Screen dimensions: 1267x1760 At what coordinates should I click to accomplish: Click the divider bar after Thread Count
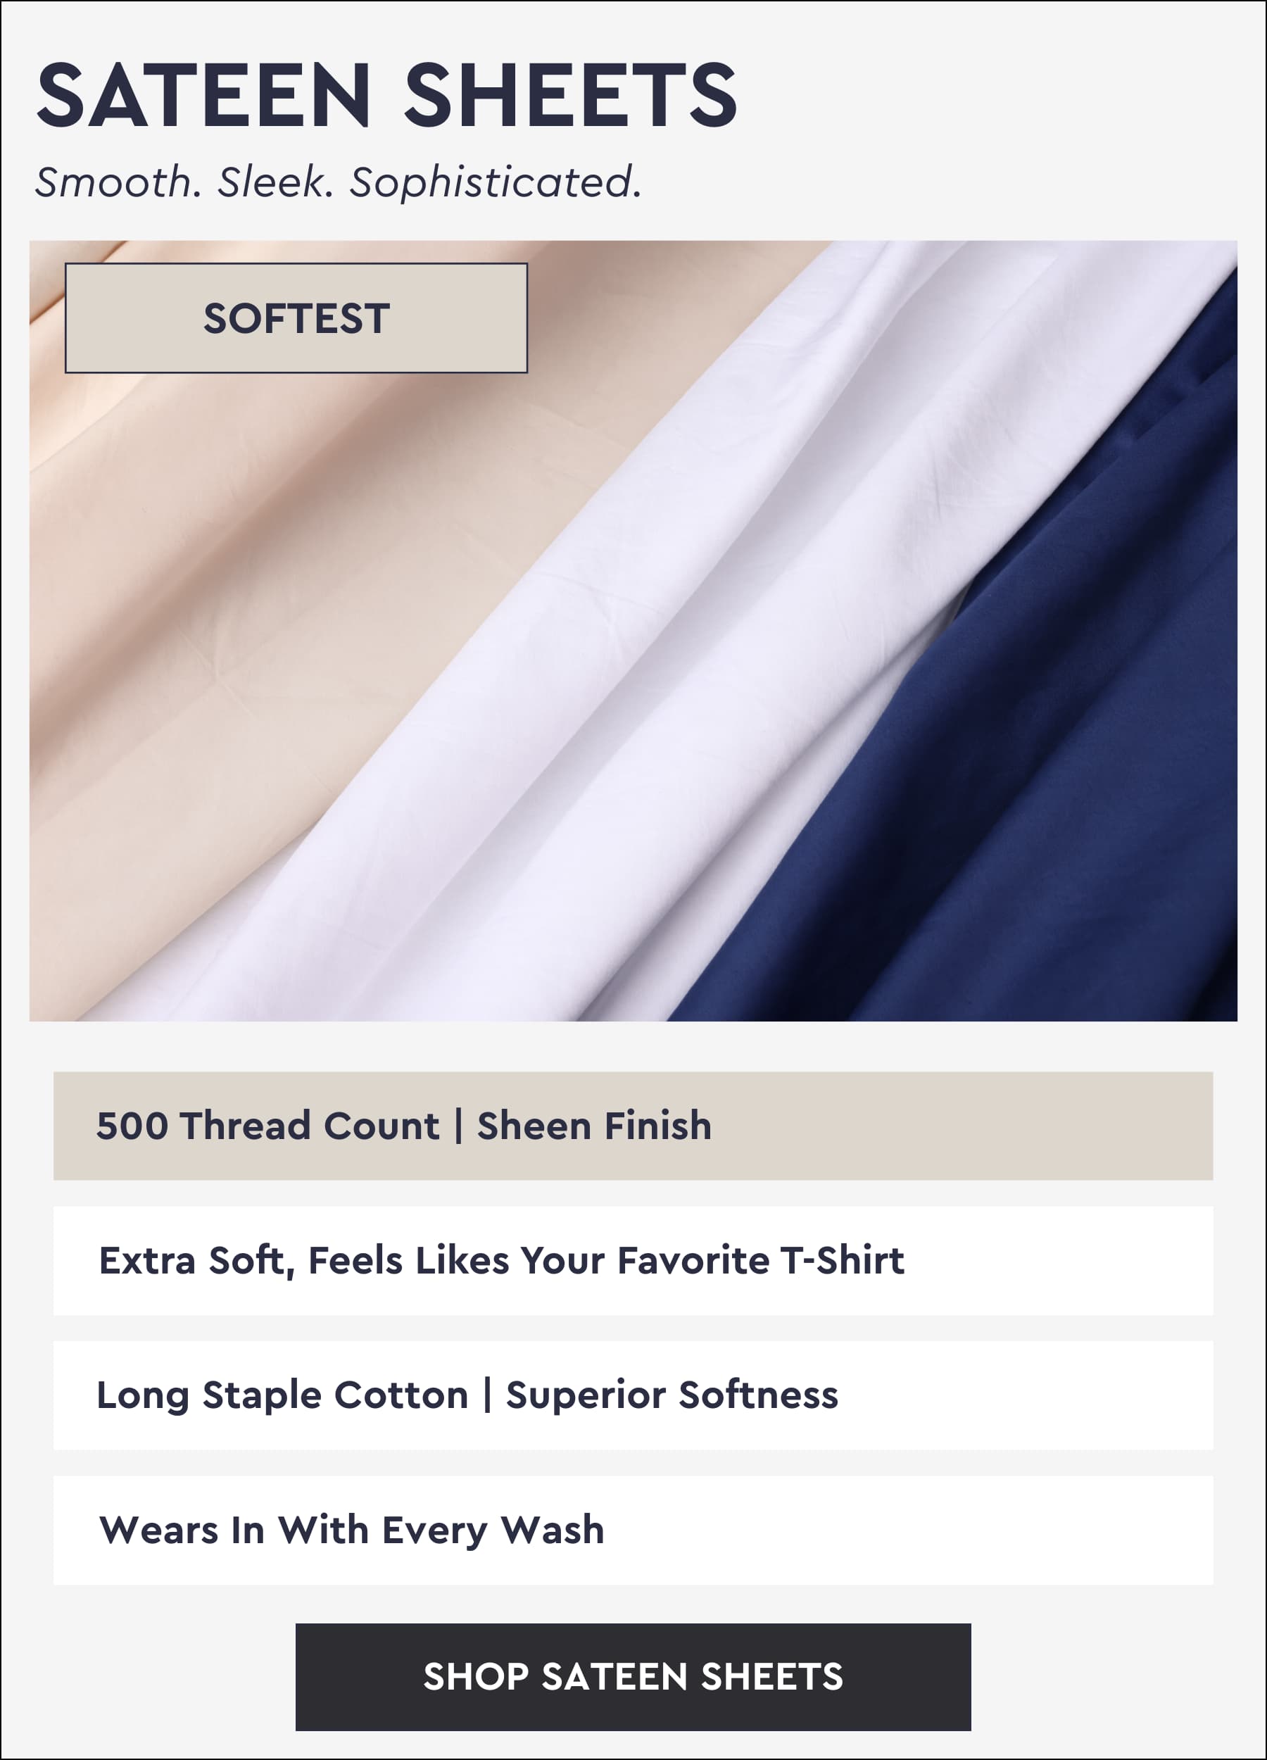[458, 1127]
